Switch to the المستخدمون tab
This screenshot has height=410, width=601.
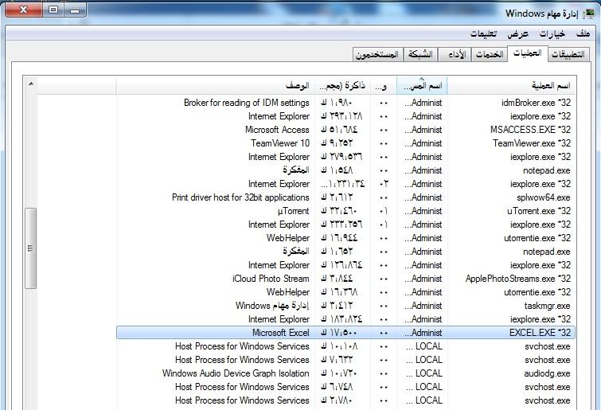click(x=377, y=54)
